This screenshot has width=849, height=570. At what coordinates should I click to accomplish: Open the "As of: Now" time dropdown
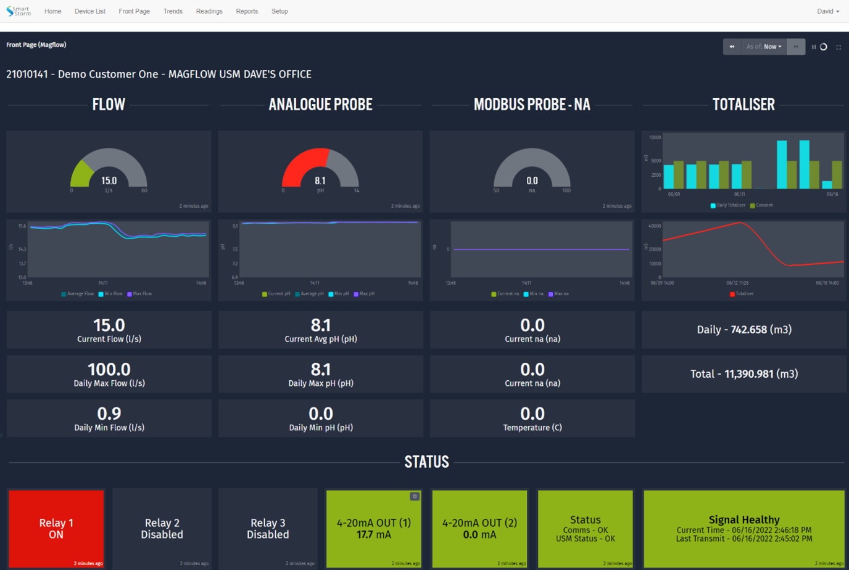tap(763, 46)
